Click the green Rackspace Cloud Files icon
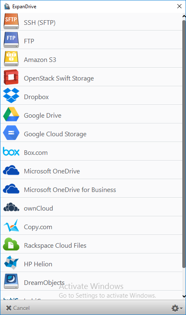The image size is (186, 315). (11, 244)
